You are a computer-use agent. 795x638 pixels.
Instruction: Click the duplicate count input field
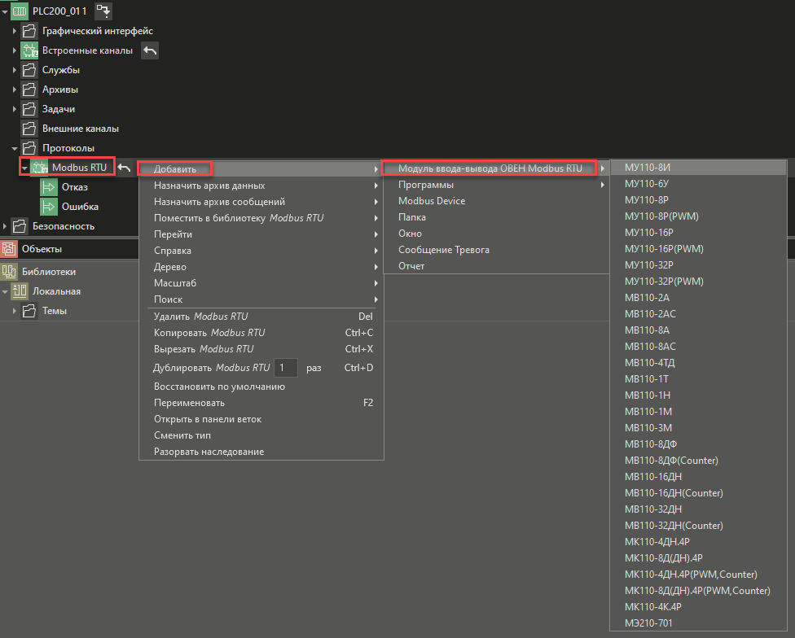tap(285, 368)
